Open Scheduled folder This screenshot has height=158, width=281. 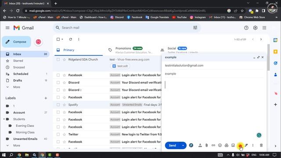21,74
